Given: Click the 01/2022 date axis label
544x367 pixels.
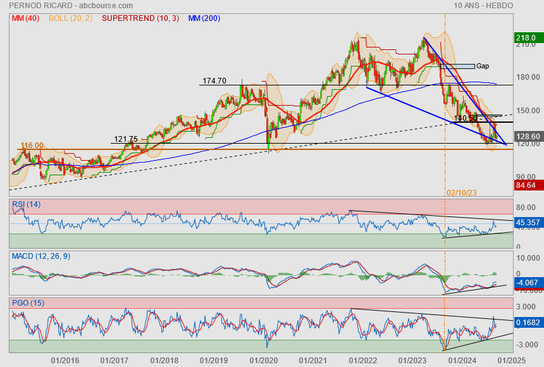Looking at the screenshot, I should (x=363, y=361).
